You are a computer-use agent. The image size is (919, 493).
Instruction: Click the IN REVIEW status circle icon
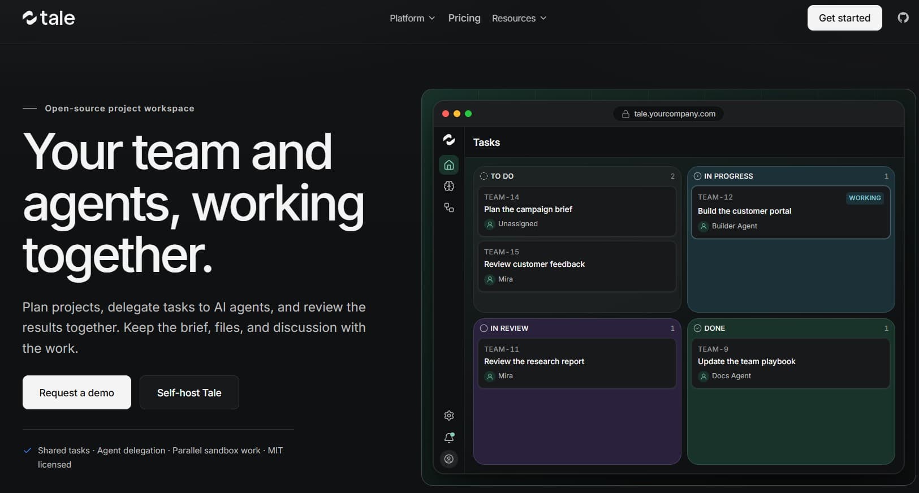click(x=484, y=328)
